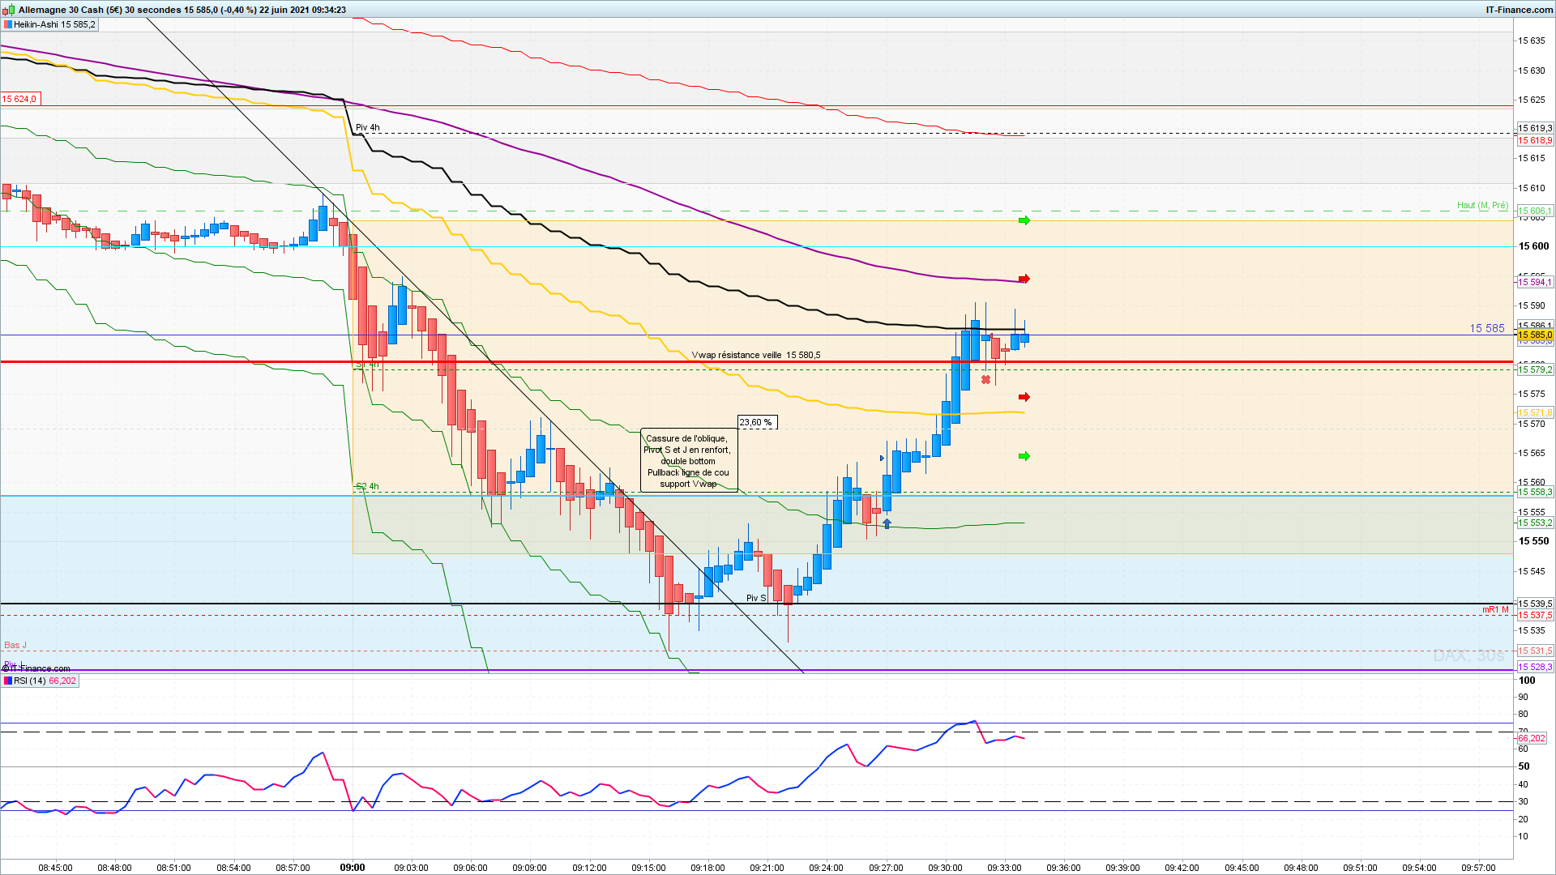Viewport: 1556px width, 875px height.
Task: Click the green arrow near 15 565 level
Action: tap(1024, 456)
